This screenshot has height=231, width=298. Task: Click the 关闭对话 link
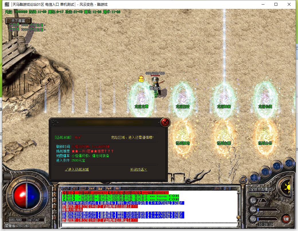[x=138, y=169]
